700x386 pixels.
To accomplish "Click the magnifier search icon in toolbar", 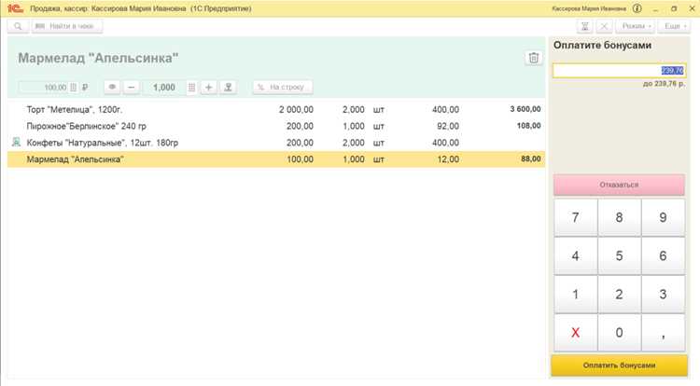I will click(x=18, y=26).
